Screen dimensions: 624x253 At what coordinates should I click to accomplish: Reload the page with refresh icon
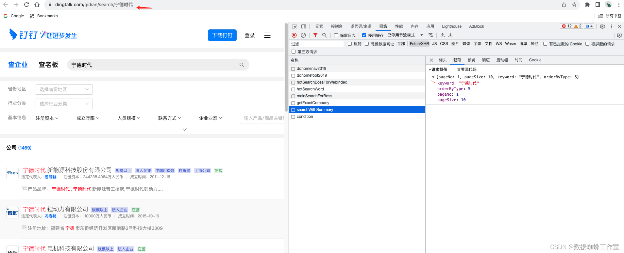(x=26, y=5)
